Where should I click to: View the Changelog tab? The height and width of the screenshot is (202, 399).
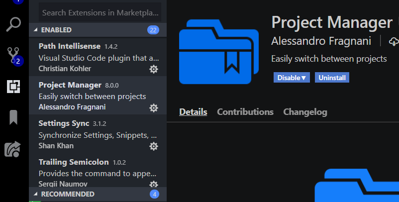pyautogui.click(x=305, y=112)
